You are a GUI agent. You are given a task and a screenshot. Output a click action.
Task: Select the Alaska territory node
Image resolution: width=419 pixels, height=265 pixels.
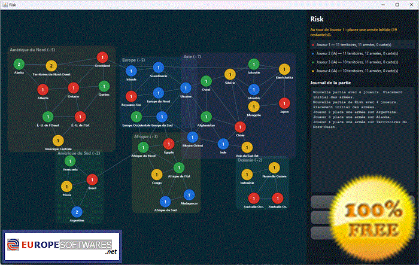tap(19, 64)
